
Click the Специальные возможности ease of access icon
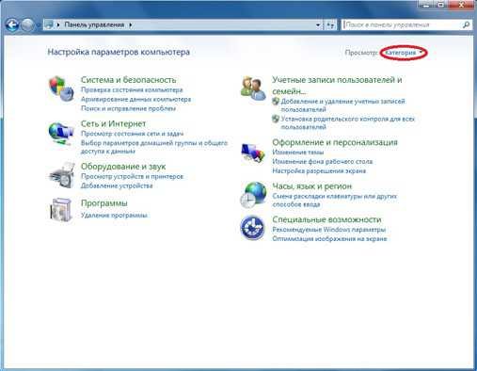click(x=252, y=228)
